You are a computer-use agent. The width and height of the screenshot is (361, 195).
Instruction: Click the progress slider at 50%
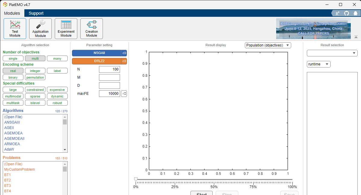(214, 179)
